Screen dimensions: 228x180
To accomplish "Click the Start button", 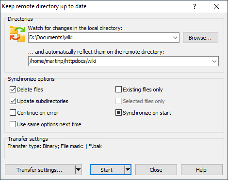I will coord(107,170).
